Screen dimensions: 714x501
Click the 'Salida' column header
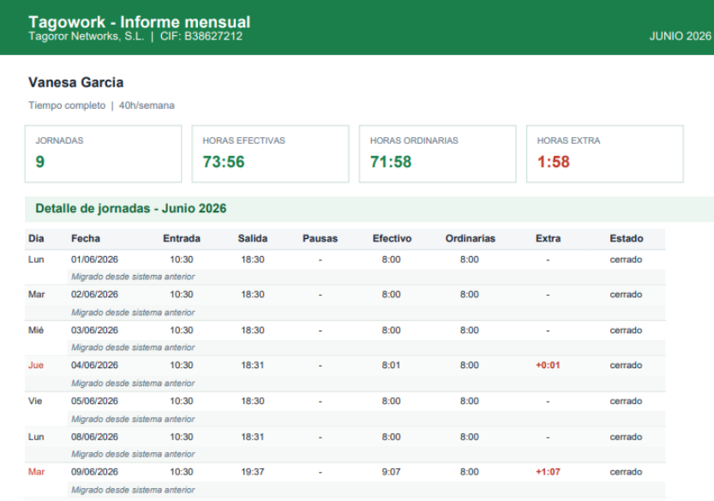point(253,238)
